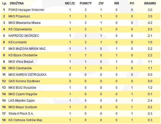The height and width of the screenshot is (124, 161).
Task: Select MKS Ciechanów team name
Action: click(x=20, y=68)
